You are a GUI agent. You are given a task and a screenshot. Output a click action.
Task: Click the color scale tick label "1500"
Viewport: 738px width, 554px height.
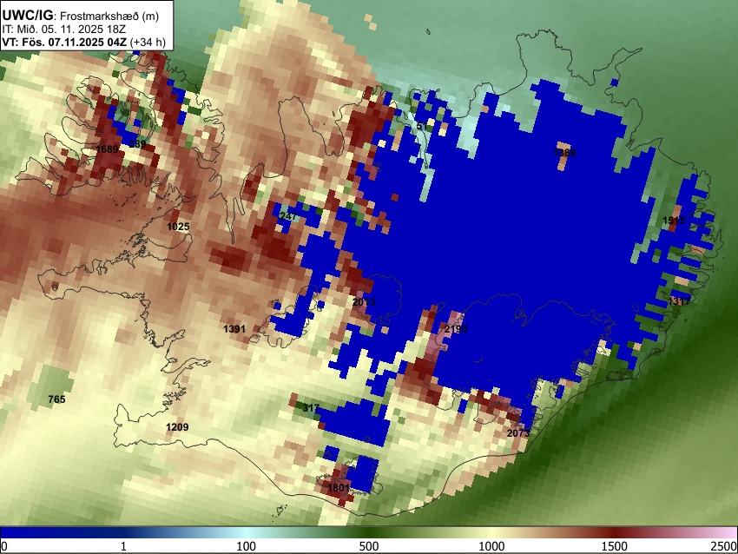(x=615, y=546)
